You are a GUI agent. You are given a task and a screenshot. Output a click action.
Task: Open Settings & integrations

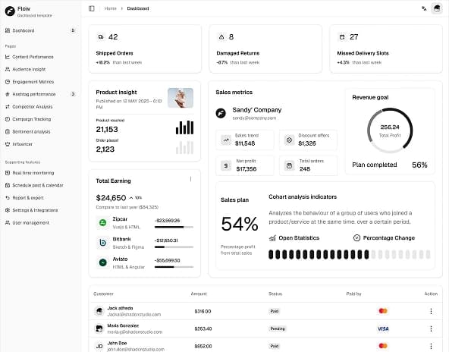(40, 210)
